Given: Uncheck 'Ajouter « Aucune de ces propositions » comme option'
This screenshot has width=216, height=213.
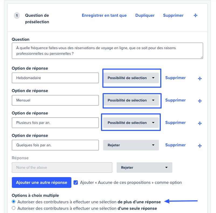Looking at the screenshot, I should 76,182.
